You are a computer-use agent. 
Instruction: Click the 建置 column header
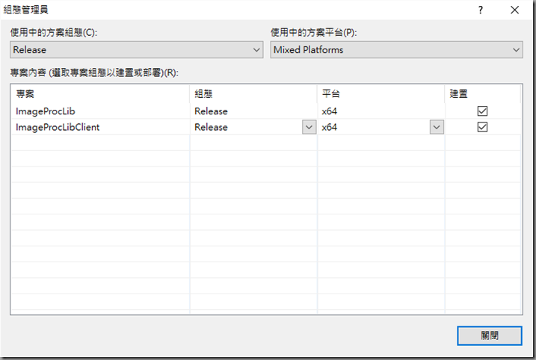click(482, 94)
